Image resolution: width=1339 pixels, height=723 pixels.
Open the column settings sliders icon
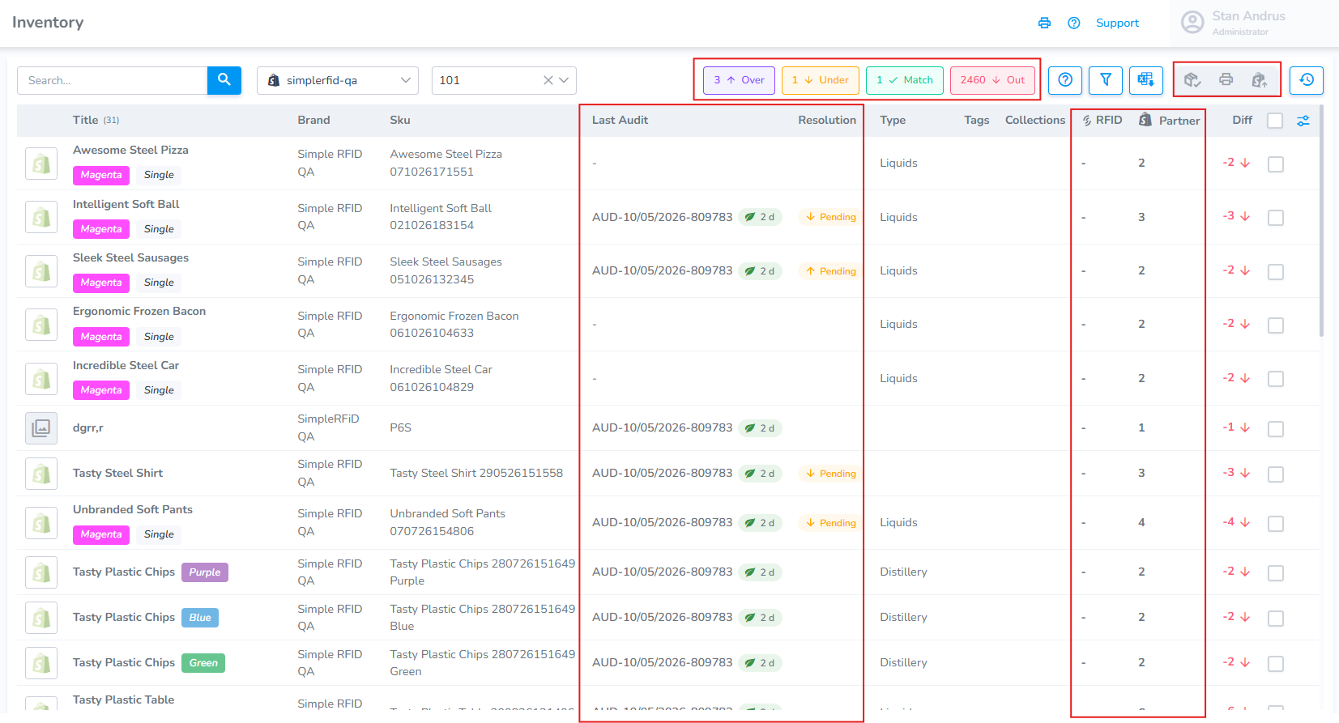pyautogui.click(x=1303, y=121)
